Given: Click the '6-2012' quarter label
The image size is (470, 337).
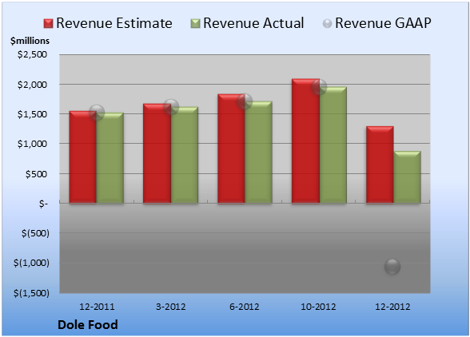Looking at the screenshot, I should point(245,307).
